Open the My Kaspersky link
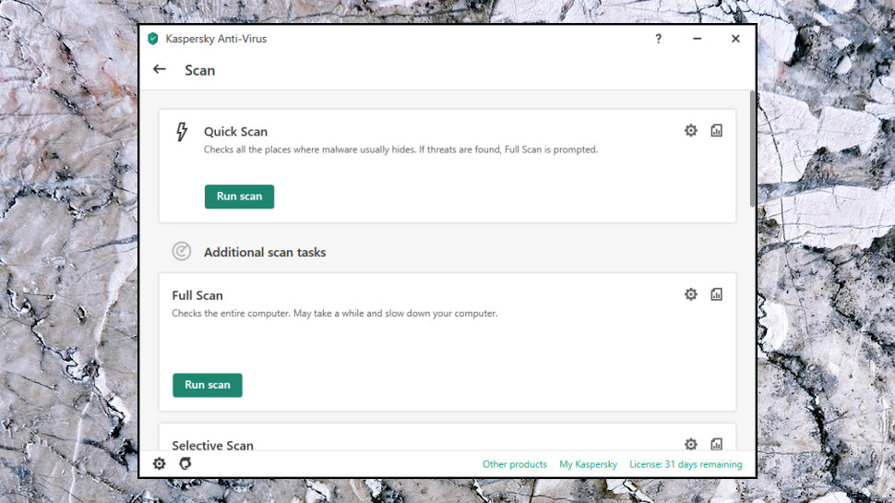The height and width of the screenshot is (503, 895). 588,464
